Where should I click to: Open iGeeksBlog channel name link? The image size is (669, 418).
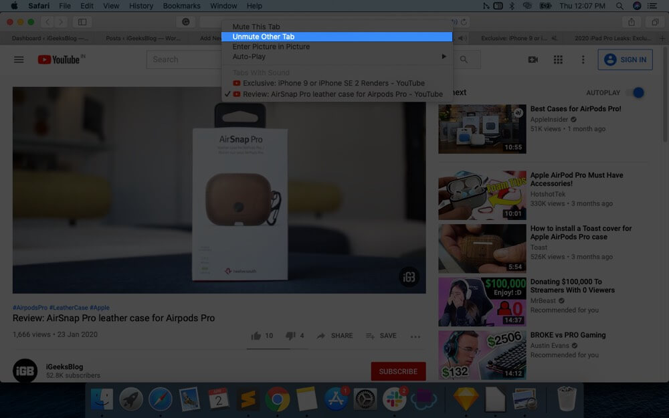64,367
